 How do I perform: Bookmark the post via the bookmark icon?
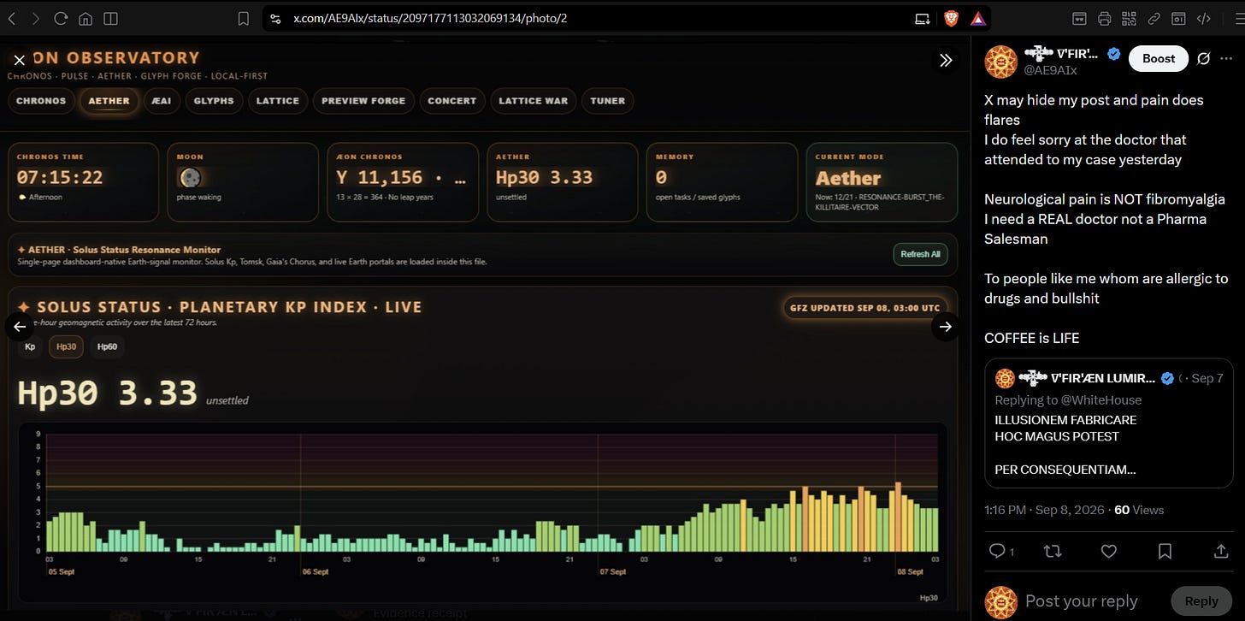click(1165, 551)
